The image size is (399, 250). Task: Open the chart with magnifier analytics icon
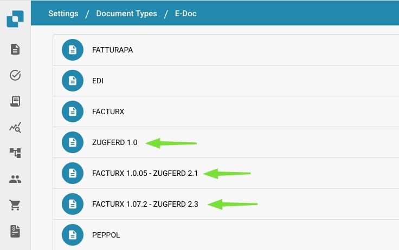point(15,127)
